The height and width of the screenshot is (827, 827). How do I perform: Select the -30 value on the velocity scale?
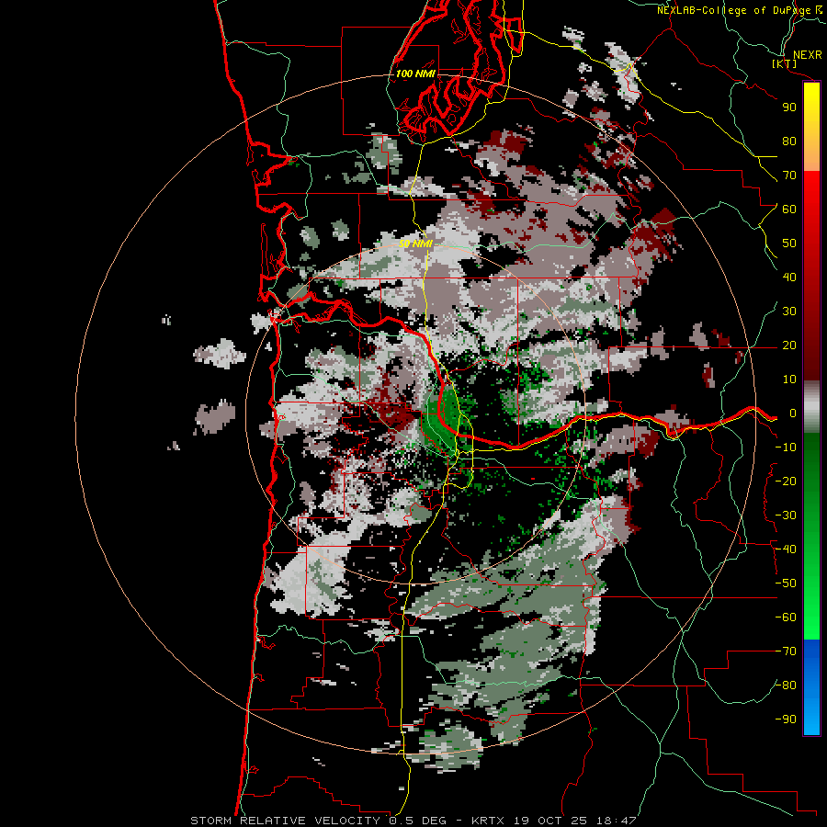pos(786,515)
